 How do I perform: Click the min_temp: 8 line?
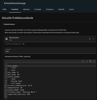13,72
